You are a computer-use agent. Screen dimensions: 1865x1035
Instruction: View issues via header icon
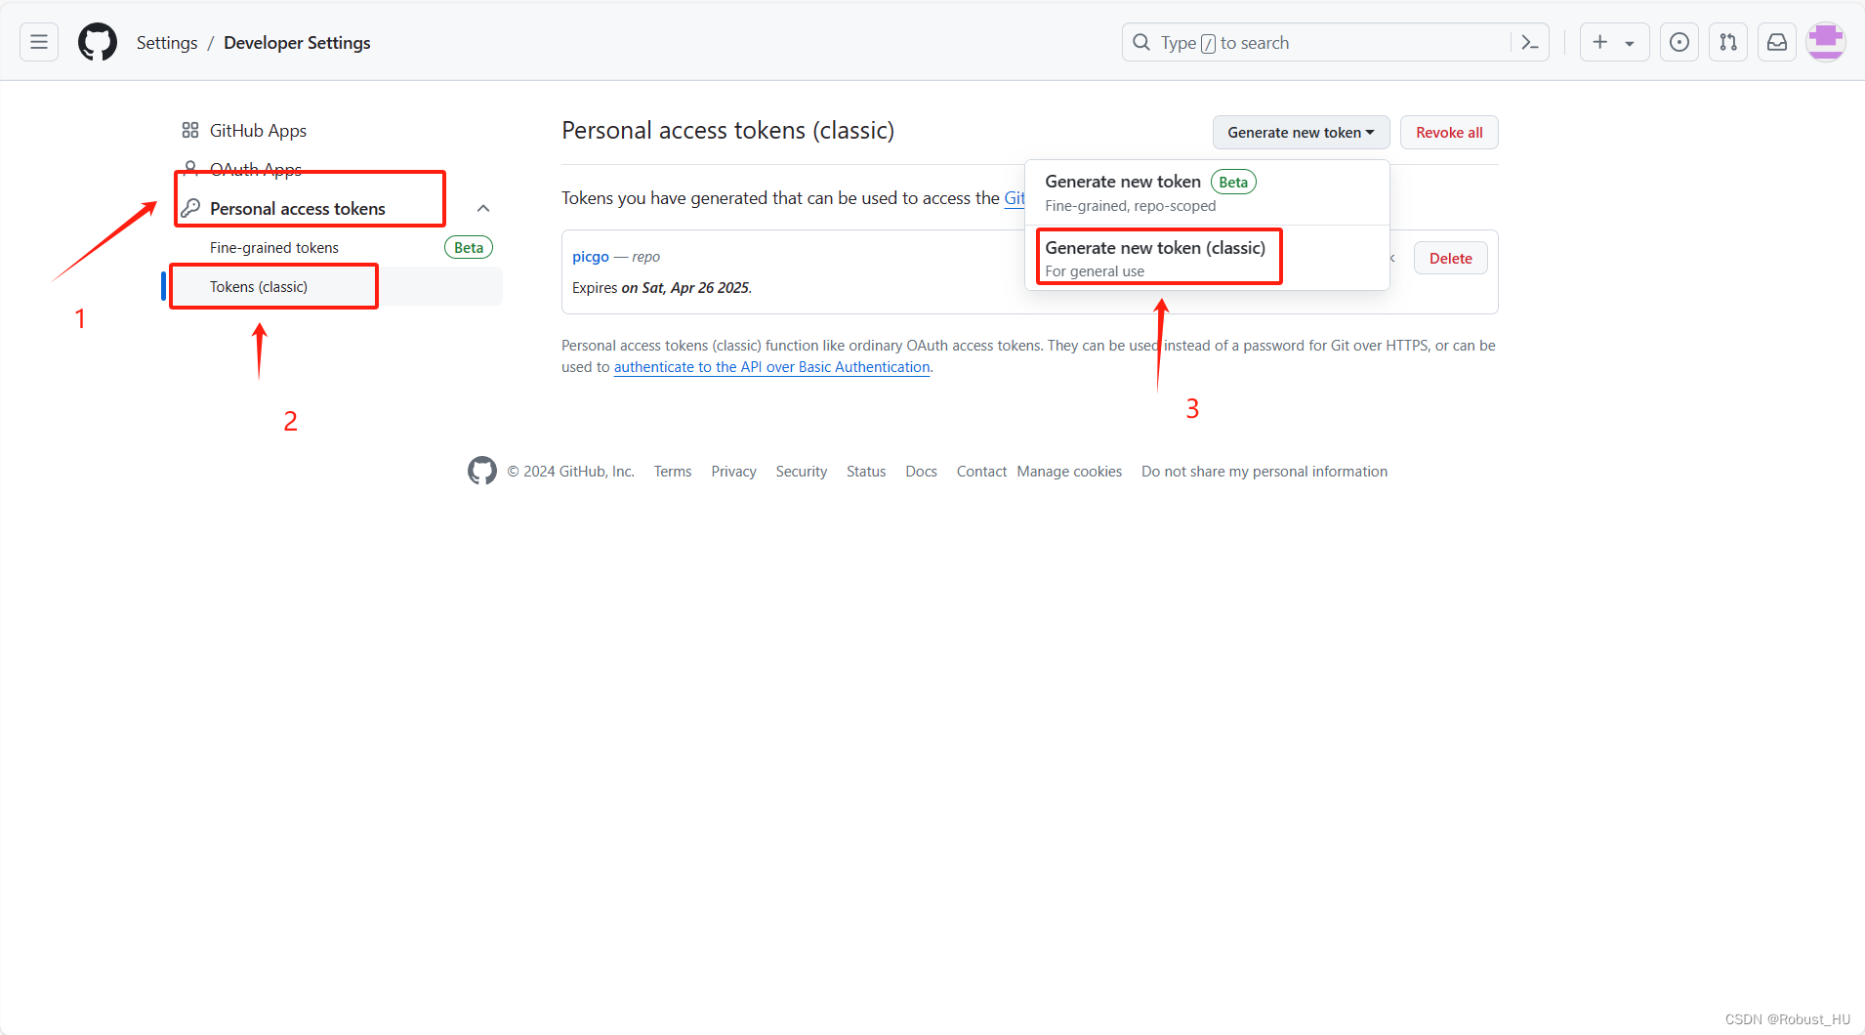1679,42
